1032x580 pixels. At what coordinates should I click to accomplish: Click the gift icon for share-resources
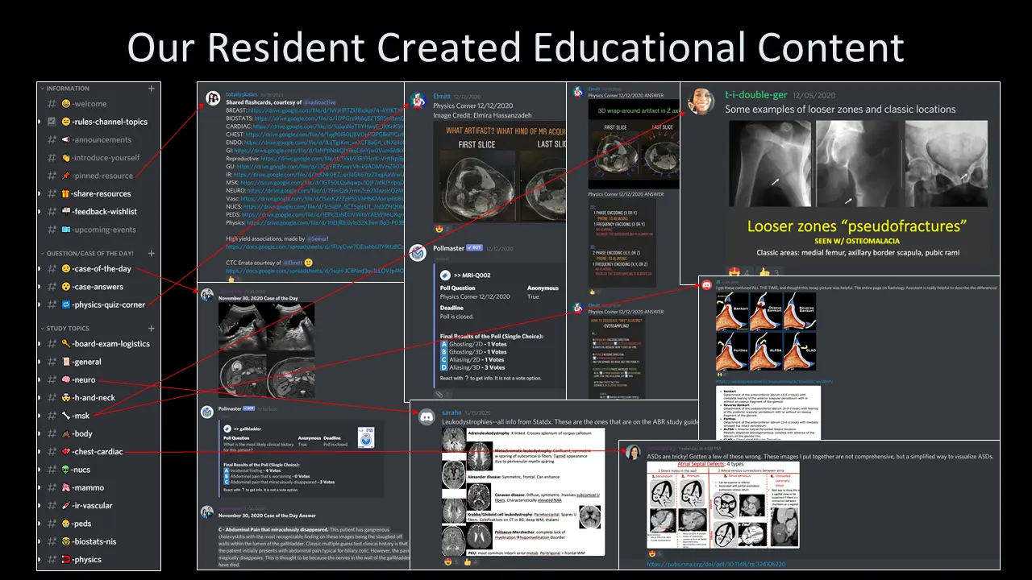click(65, 193)
